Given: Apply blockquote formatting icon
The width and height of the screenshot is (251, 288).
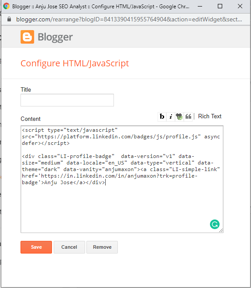Looking at the screenshot, I should pyautogui.click(x=188, y=117).
